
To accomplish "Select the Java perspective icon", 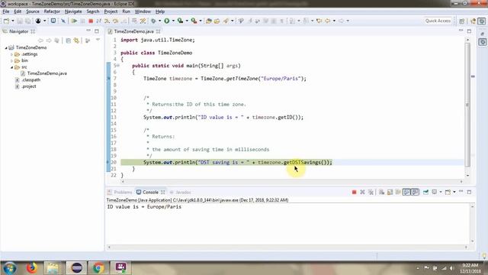I will [474, 21].
